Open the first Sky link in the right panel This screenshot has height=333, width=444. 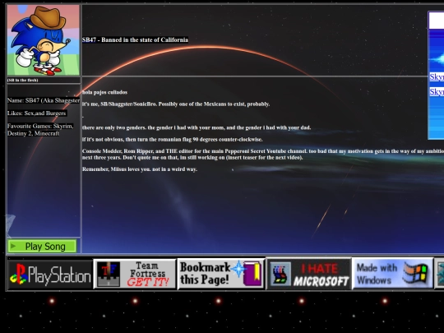click(437, 76)
